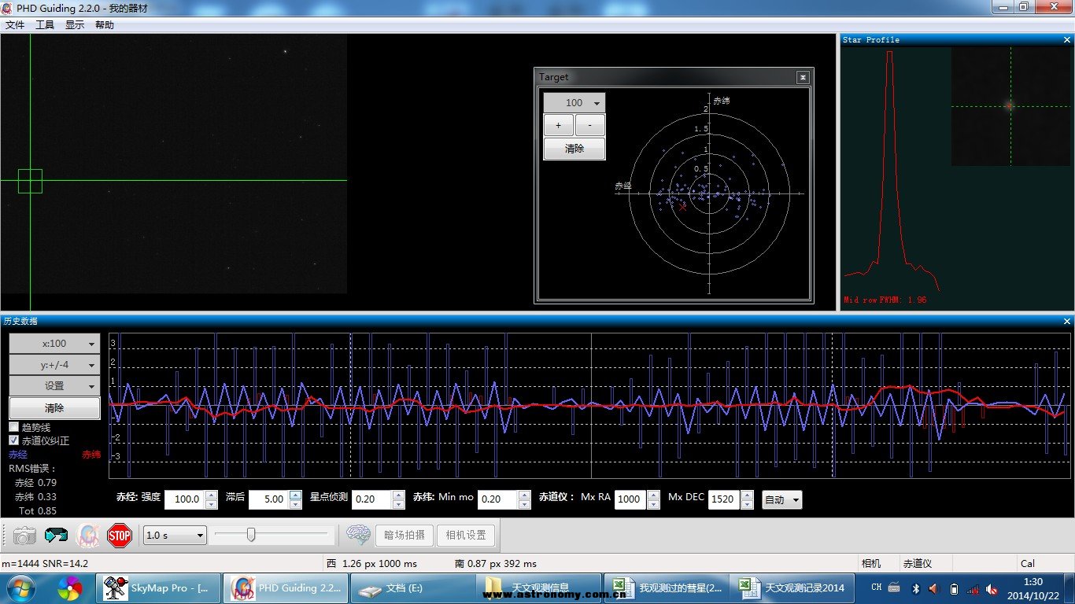The image size is (1075, 604).
Task: Click the Mx RA field 1000
Action: 630,499
